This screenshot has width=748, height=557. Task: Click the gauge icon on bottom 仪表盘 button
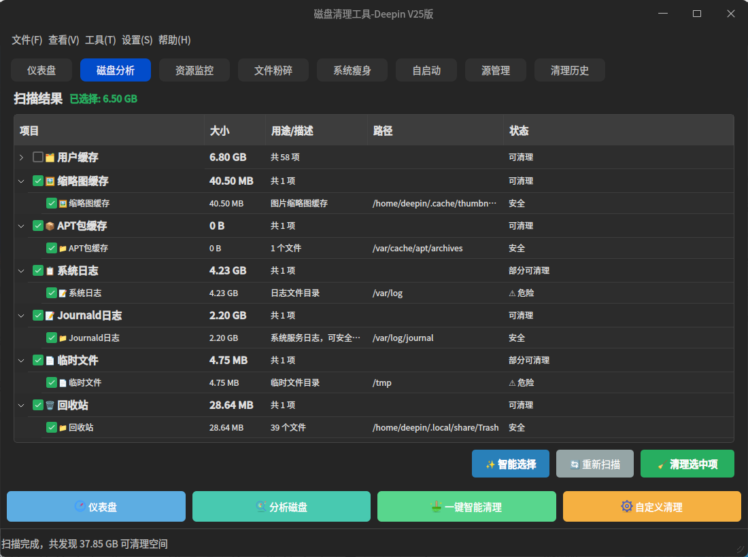[x=80, y=506]
